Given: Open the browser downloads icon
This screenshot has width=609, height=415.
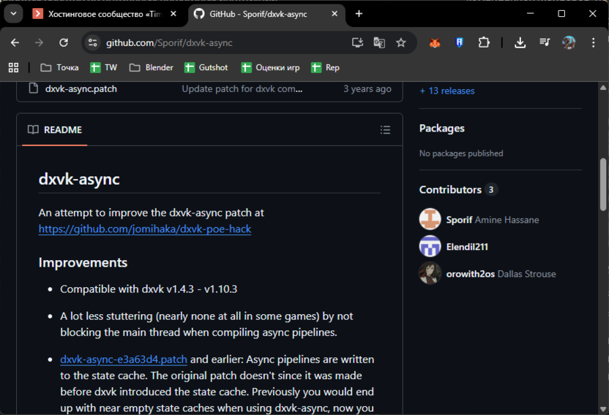Looking at the screenshot, I should tap(520, 43).
